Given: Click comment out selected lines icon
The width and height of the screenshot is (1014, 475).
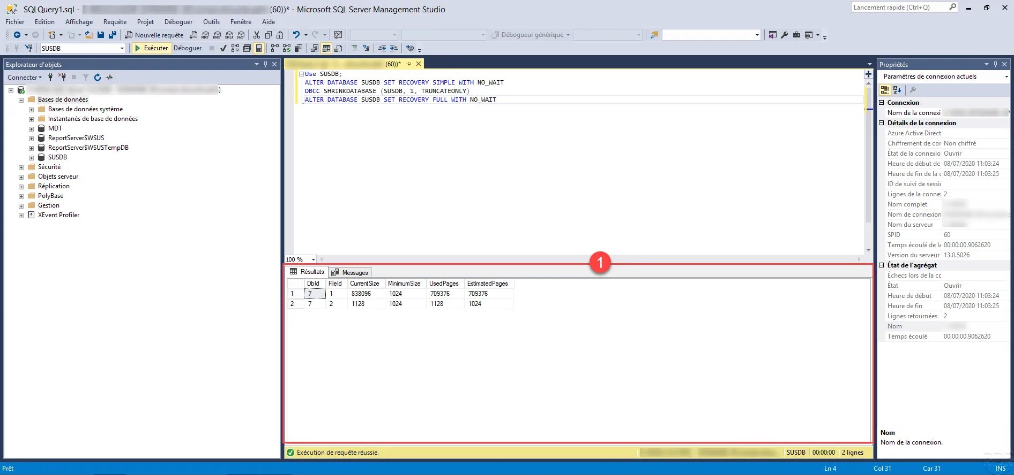Looking at the screenshot, I should [x=354, y=48].
